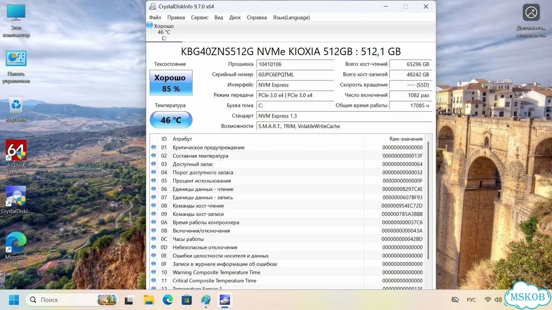Select the Команды хост-записи row
552x310 pixels.
coord(288,214)
